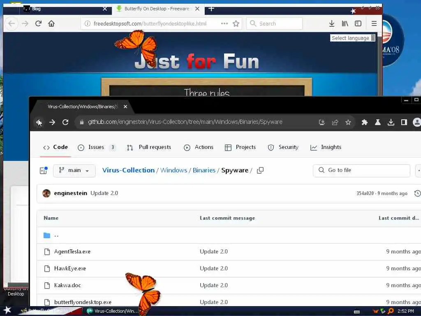Open the Start star button on taskbar

(x=7, y=310)
